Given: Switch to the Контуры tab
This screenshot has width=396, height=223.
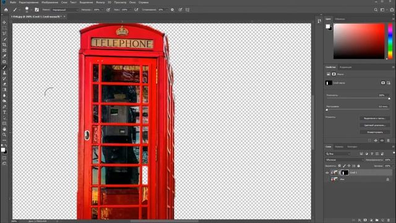Looking at the screenshot, I should click(x=352, y=147).
